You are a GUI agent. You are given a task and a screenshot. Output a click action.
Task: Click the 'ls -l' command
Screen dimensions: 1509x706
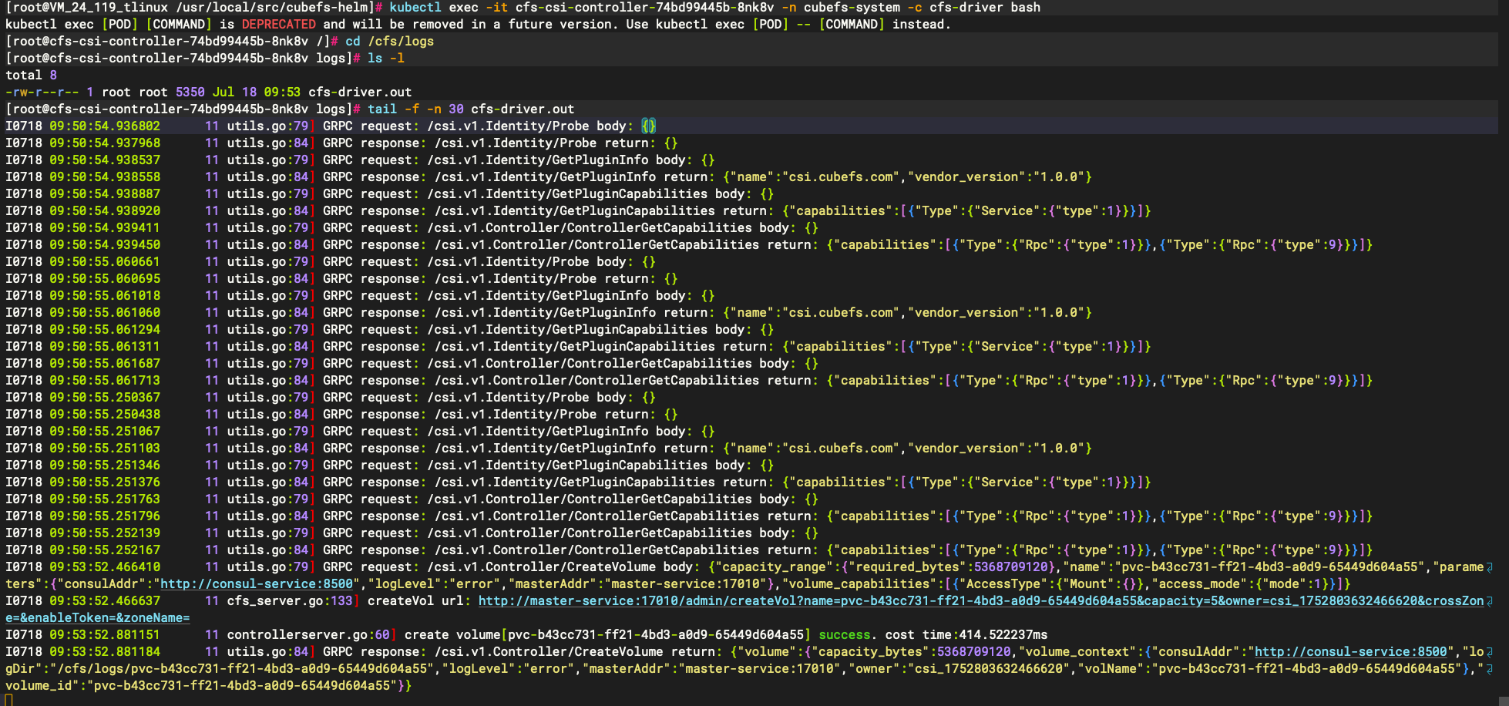(386, 58)
